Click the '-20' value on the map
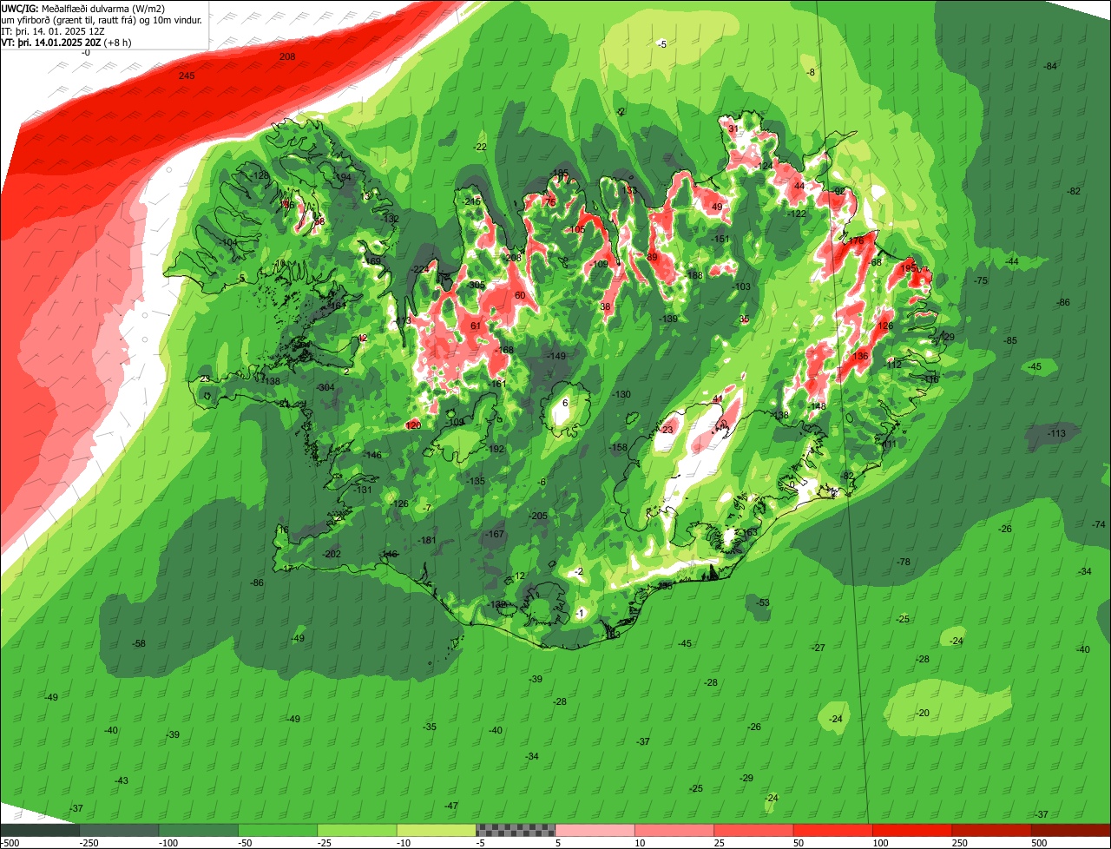 923,713
